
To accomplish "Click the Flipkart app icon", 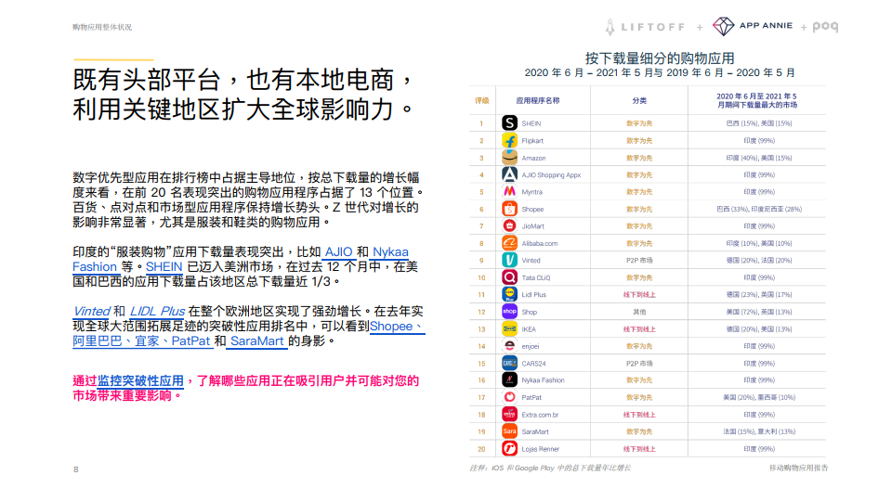I will coord(509,140).
